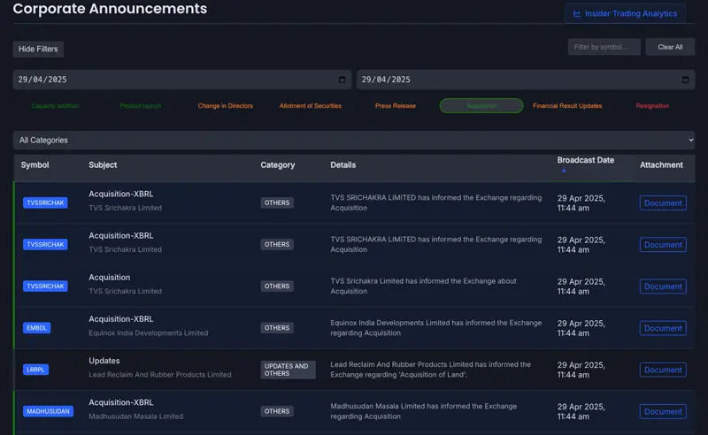Select 'Madhusudan Masala Limited' company name
Screen dimensions: 708x435
[x=136, y=416]
